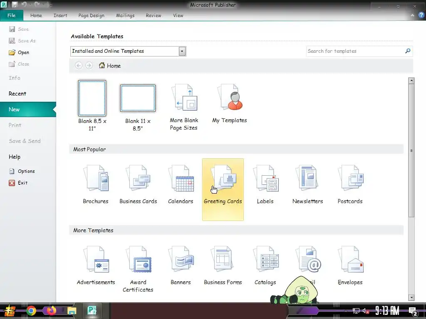Click the templates scrollbar up arrow
The image size is (426, 319).
click(x=411, y=81)
